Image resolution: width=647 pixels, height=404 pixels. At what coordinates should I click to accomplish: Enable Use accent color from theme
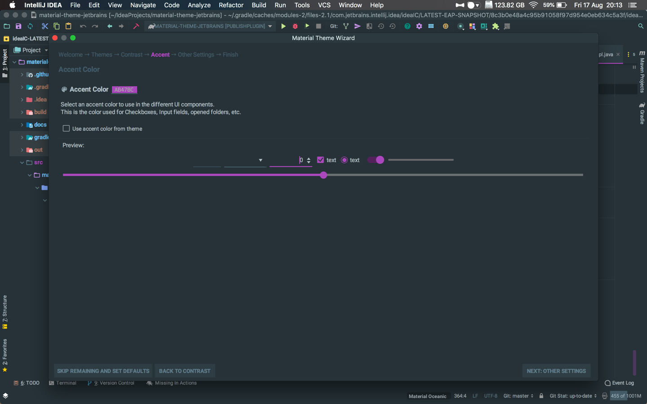click(x=66, y=128)
